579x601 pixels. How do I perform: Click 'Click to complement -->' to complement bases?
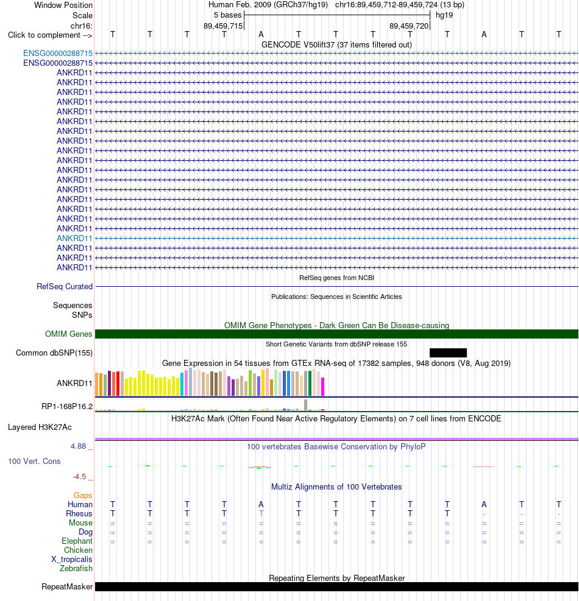50,35
